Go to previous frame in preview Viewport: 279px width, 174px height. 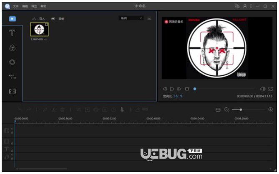coord(165,89)
